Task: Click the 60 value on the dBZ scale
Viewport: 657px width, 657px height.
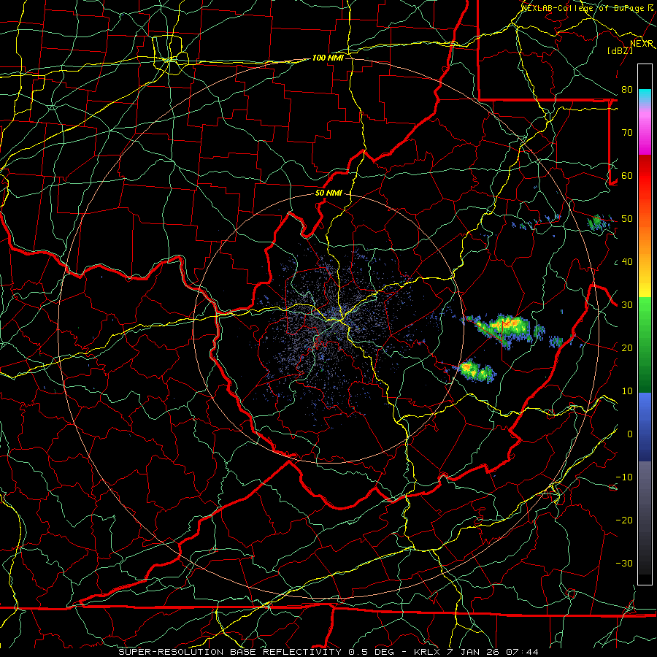Action: click(627, 176)
